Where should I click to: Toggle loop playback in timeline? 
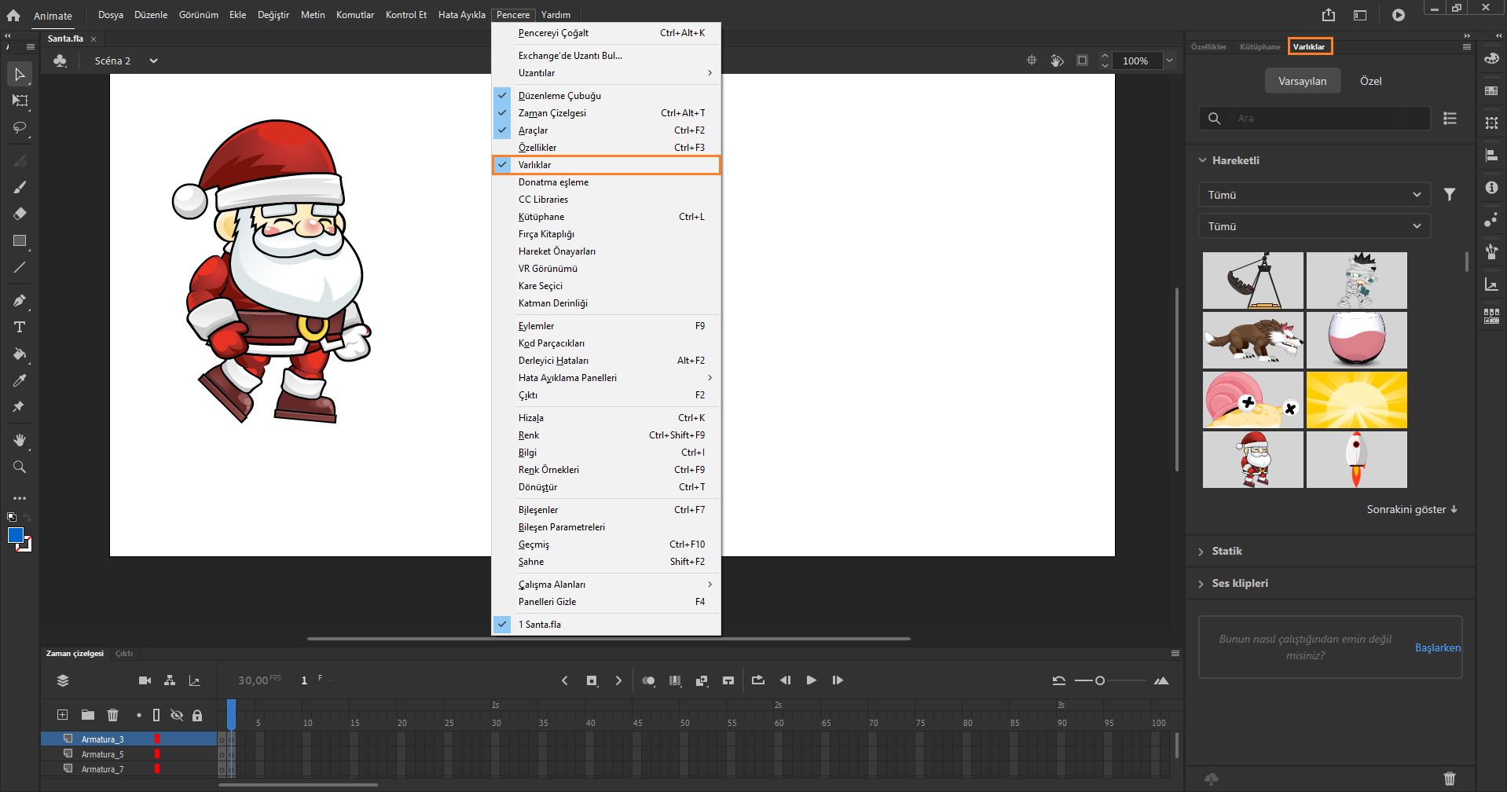pos(757,680)
